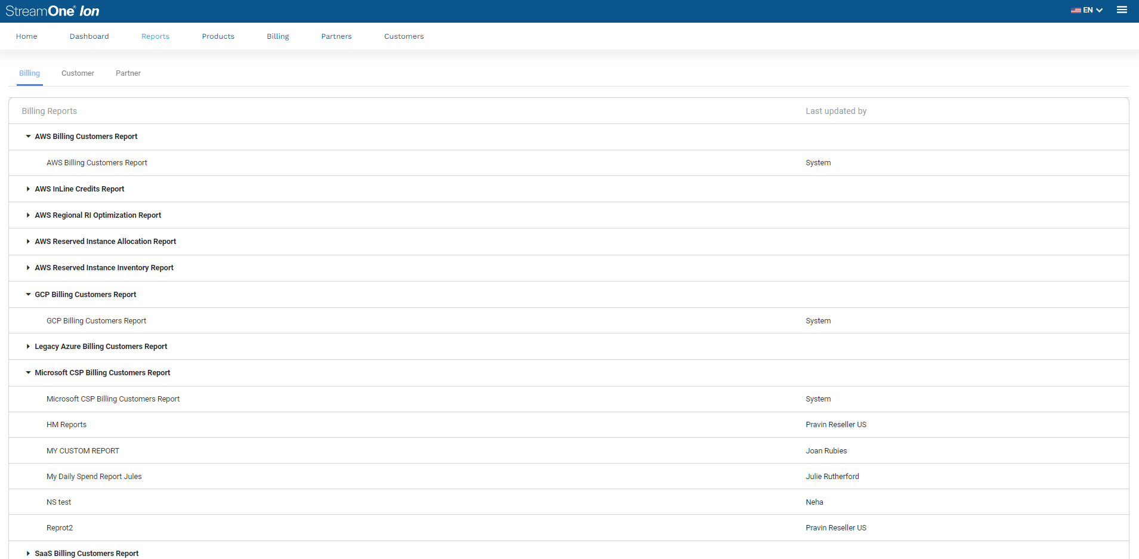The width and height of the screenshot is (1139, 559).
Task: Expand Legacy Azure Billing Customers Report
Action: click(x=28, y=347)
